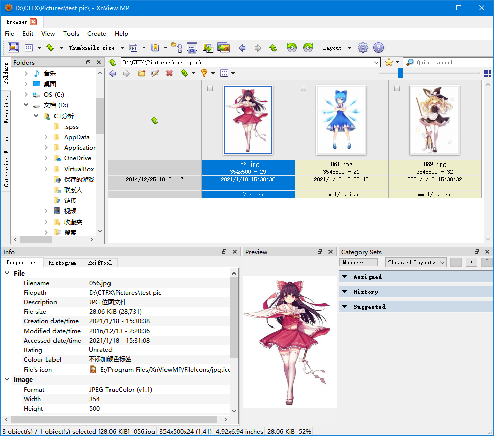Tick the checkbox for 061.jpg thumbnail

point(303,89)
